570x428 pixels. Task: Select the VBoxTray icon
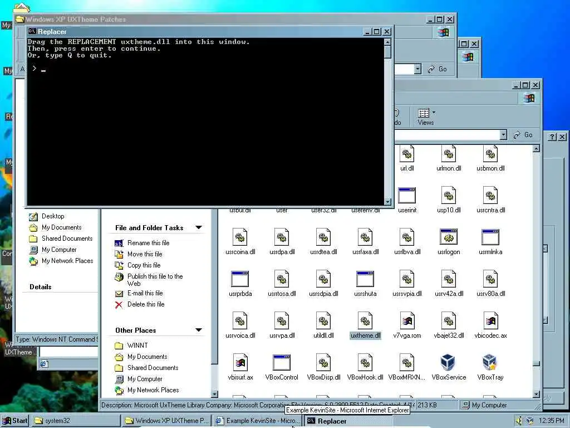coord(490,363)
